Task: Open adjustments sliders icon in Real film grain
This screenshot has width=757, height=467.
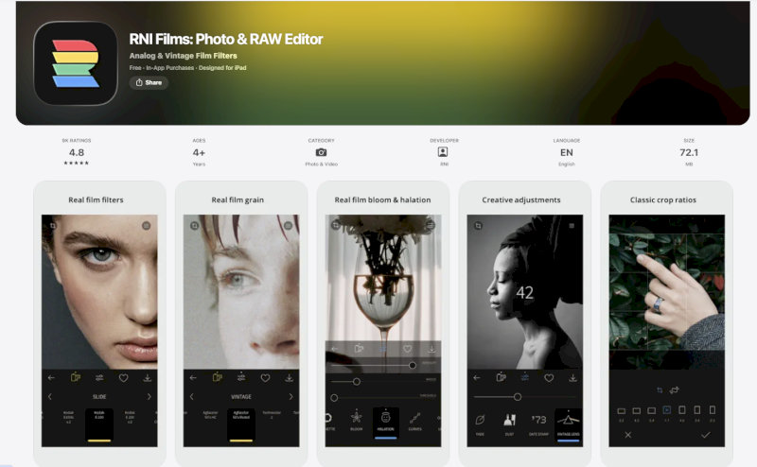Action: (241, 378)
